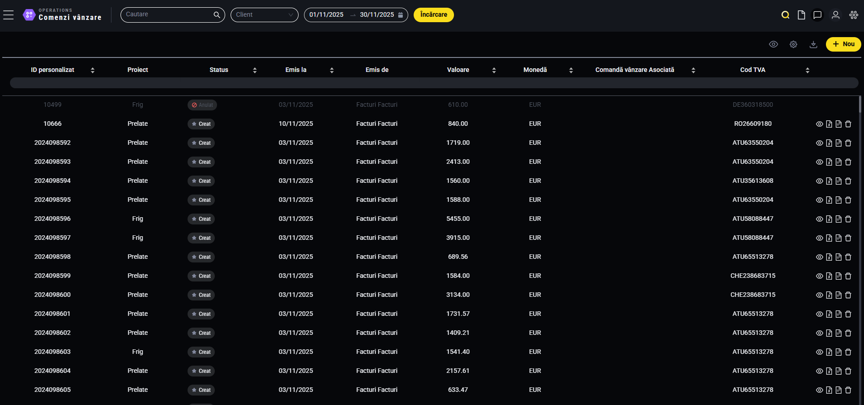Open table settings gear icon
Viewport: 864px width, 405px height.
pyautogui.click(x=793, y=44)
